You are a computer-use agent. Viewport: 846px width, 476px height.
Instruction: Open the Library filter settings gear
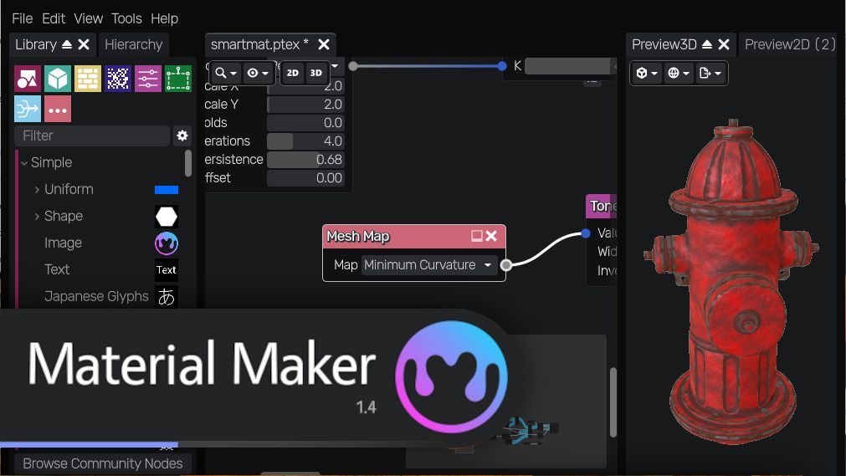click(182, 136)
